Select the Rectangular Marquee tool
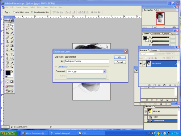181x136 pixels. coord(7,25)
